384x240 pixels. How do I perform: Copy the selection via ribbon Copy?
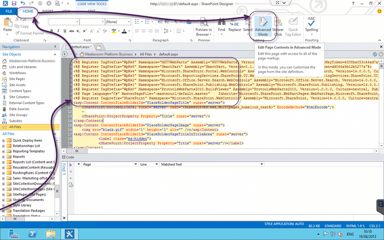[x=22, y=26]
